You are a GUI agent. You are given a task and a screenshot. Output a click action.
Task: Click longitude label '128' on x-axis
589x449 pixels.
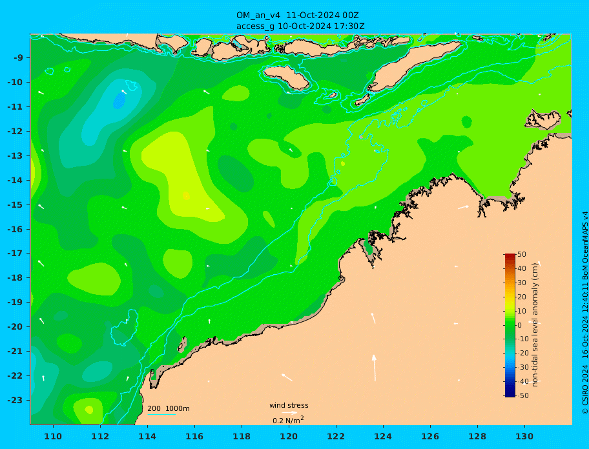477,436
